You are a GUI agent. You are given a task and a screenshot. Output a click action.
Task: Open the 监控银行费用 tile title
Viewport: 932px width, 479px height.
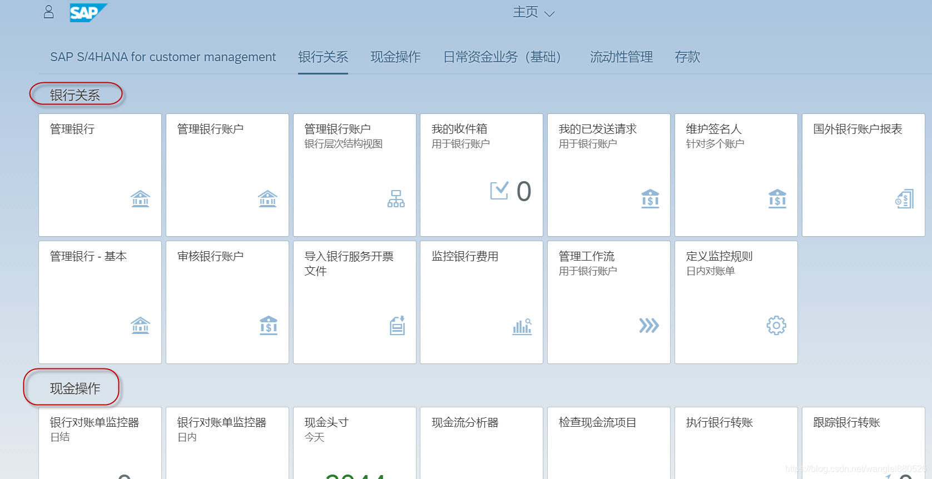pos(465,256)
